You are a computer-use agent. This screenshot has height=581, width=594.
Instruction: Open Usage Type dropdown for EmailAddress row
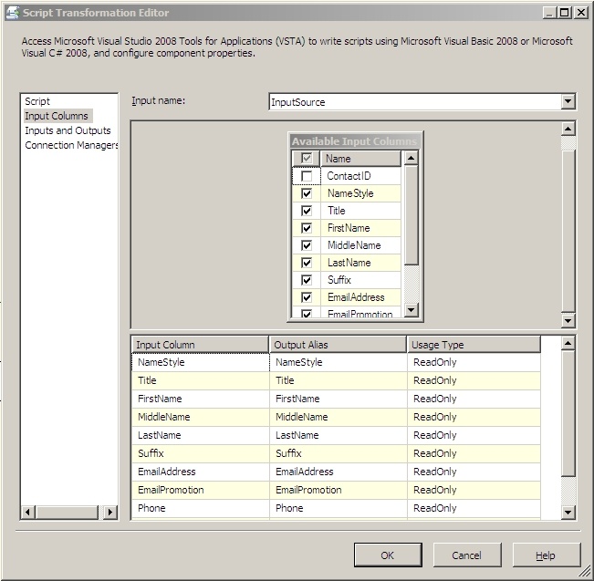474,472
